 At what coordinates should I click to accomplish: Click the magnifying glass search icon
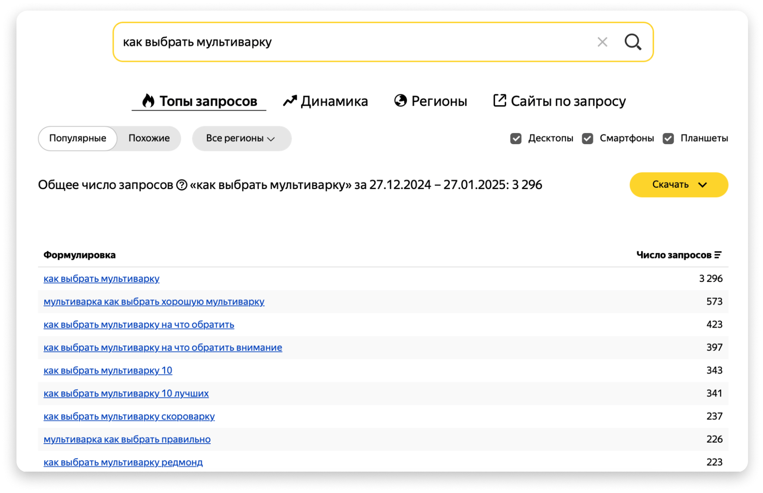(633, 42)
